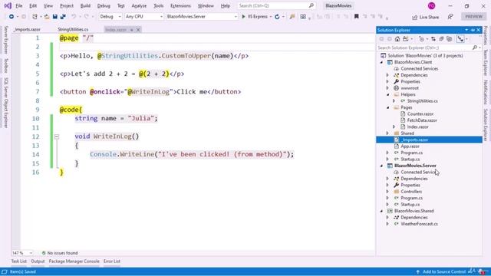This screenshot has width=491, height=276.
Task: Open the Error List tab
Action: pyautogui.click(x=112, y=261)
